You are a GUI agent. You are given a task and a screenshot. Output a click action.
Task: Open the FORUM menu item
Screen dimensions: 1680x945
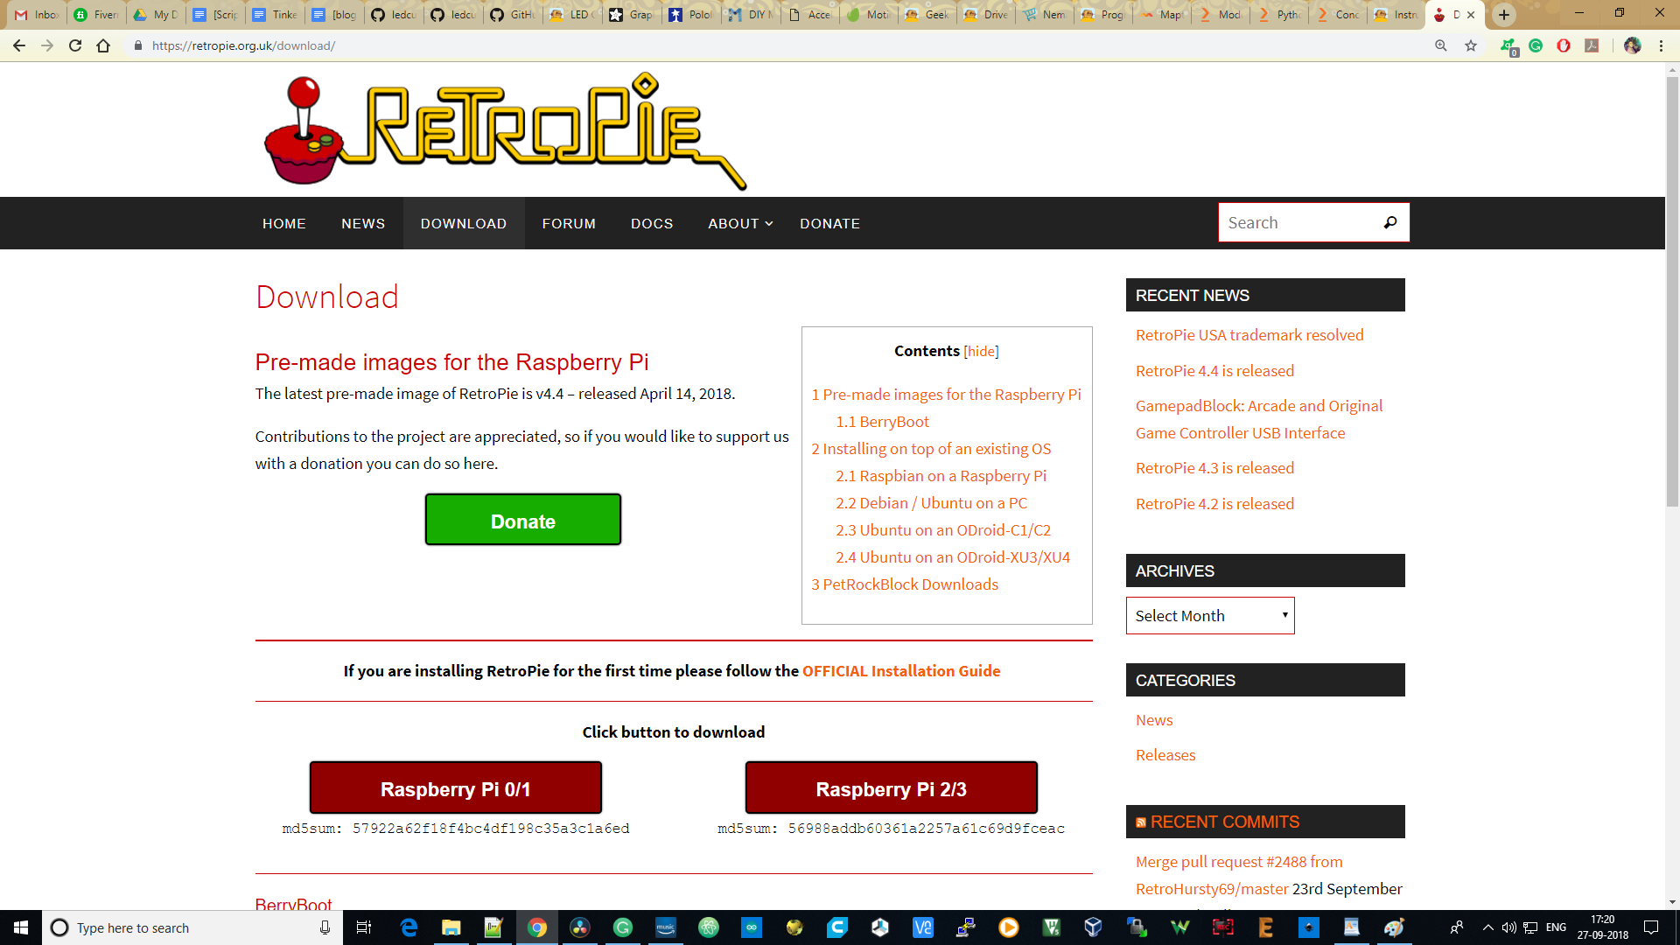point(569,224)
